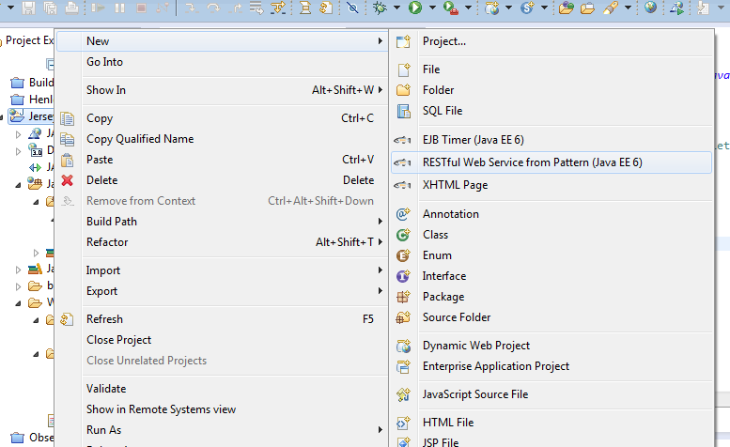Click the Enum icon in New submenu
730x447 pixels.
click(404, 255)
